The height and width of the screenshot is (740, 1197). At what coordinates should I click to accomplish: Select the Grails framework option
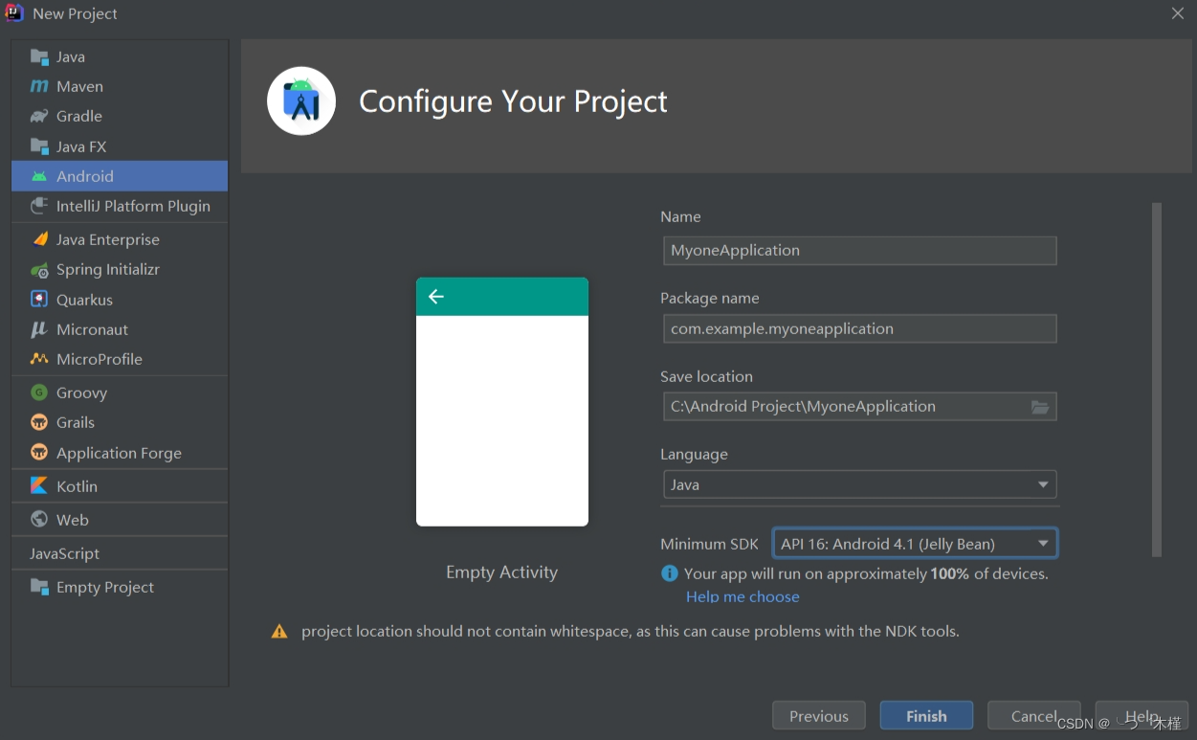pos(76,422)
